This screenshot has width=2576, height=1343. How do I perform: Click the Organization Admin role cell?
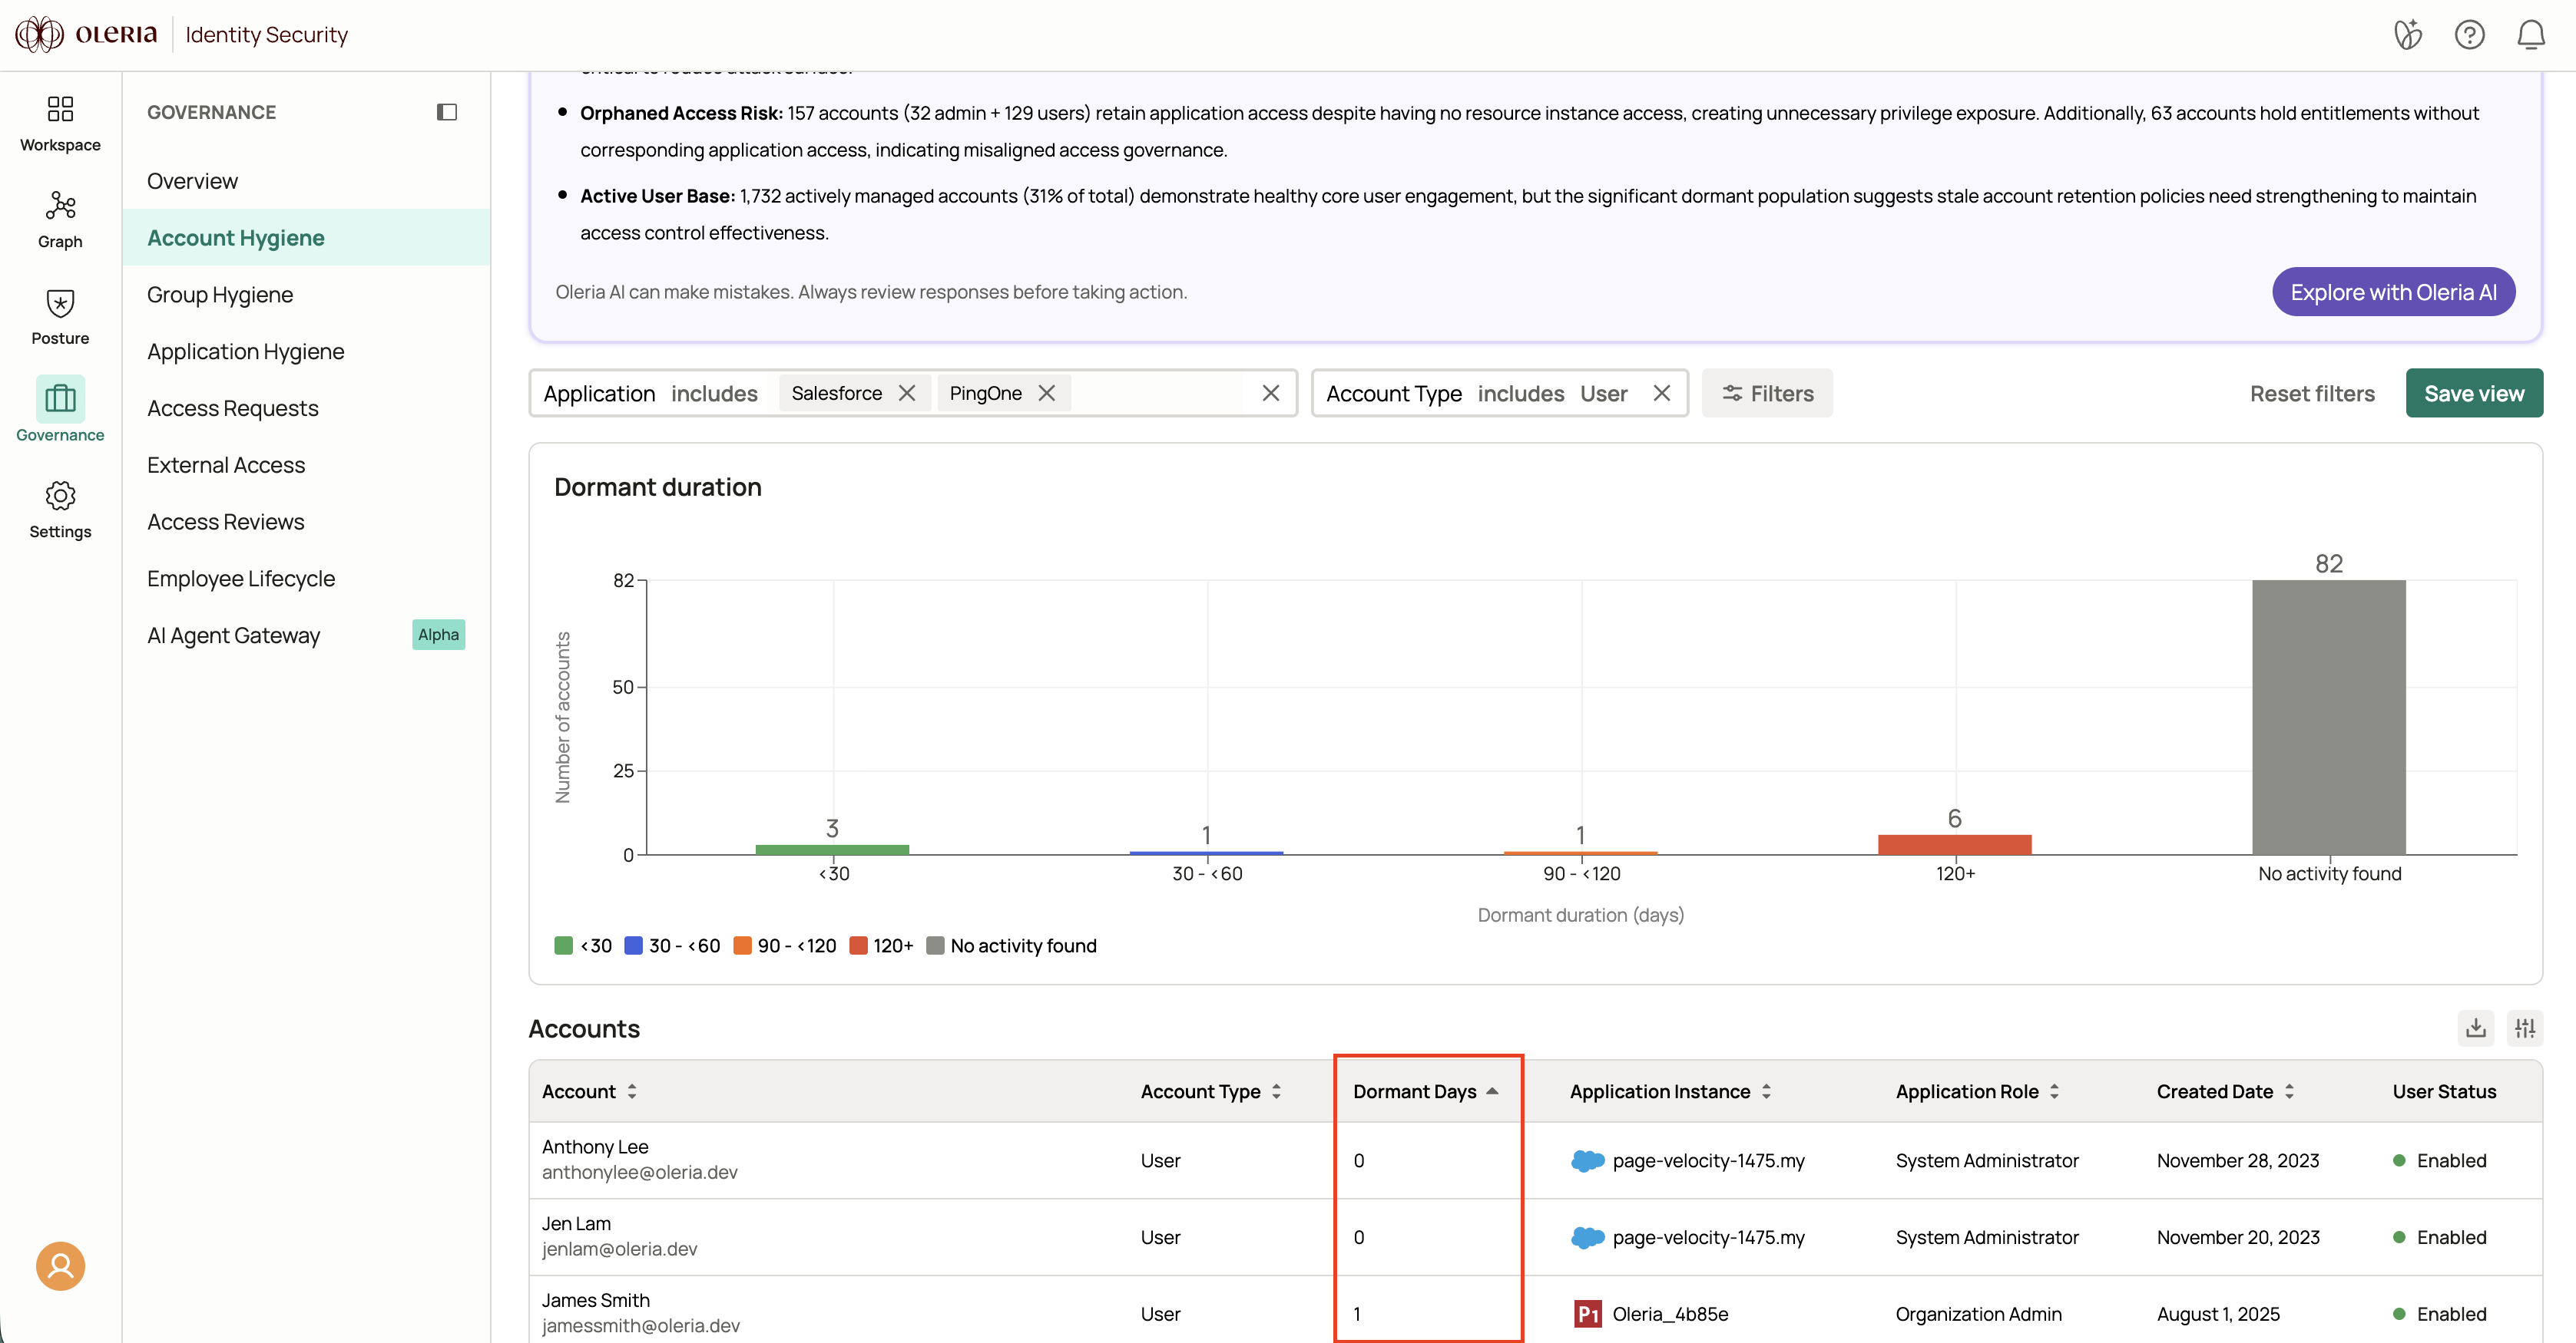(1978, 1314)
